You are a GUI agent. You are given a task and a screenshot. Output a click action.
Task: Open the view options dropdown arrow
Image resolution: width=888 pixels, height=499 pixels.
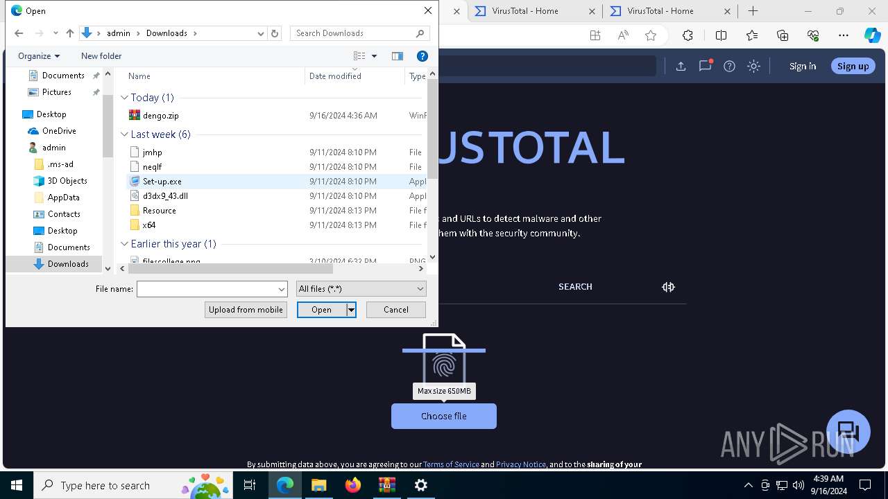[374, 56]
